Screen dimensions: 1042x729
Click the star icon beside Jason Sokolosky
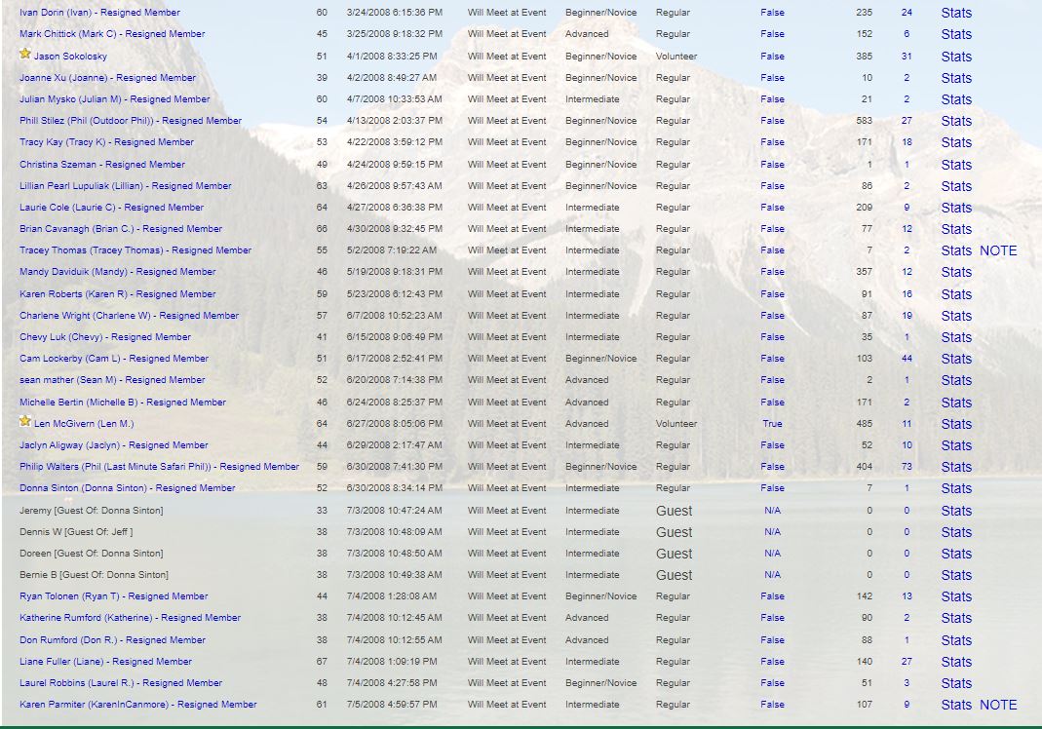(25, 55)
